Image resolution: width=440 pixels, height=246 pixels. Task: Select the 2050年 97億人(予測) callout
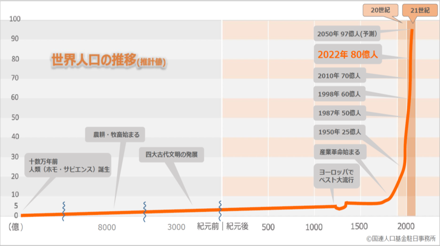pyautogui.click(x=346, y=33)
